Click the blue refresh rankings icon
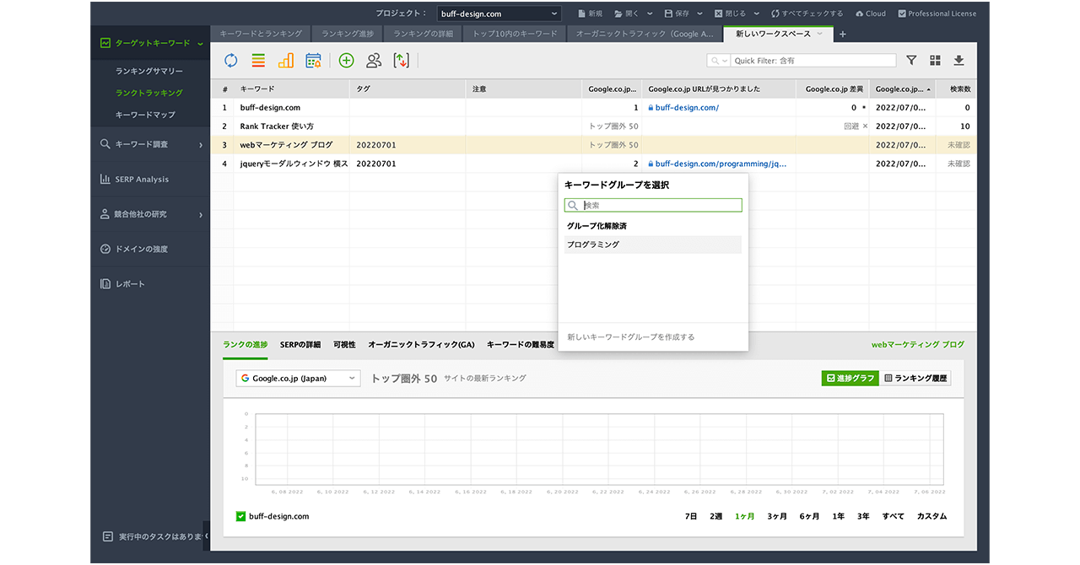 point(230,61)
